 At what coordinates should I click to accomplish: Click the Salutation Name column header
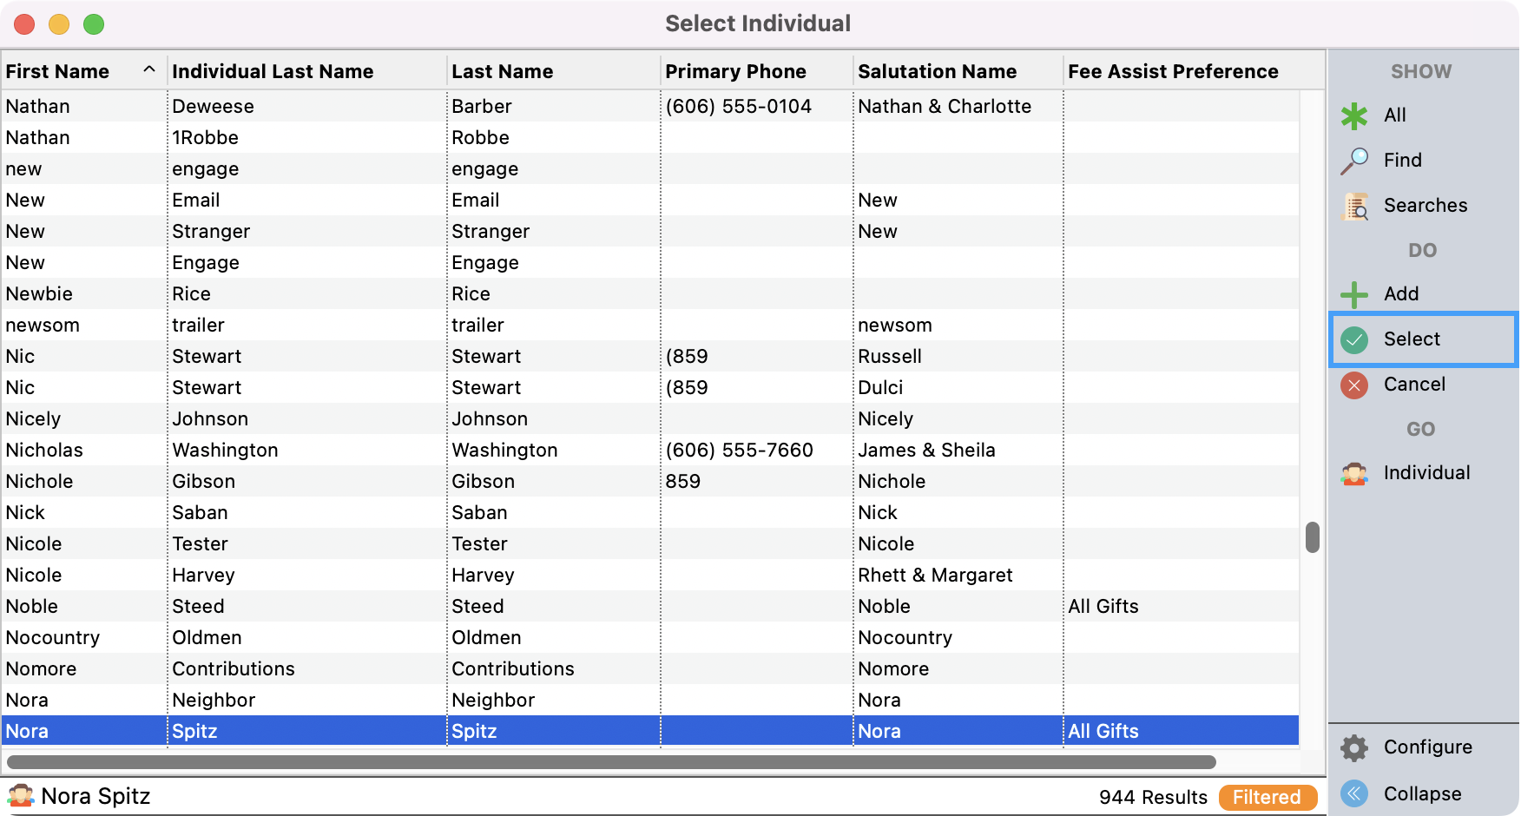[x=937, y=71]
